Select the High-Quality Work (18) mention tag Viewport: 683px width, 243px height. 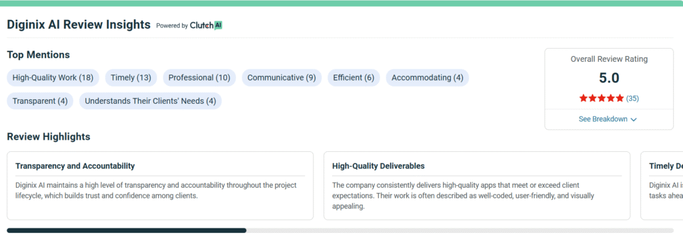coord(53,78)
